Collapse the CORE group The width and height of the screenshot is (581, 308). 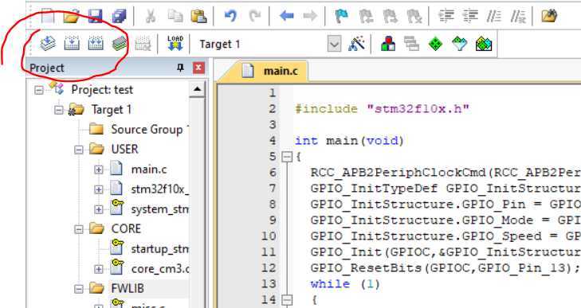(79, 229)
